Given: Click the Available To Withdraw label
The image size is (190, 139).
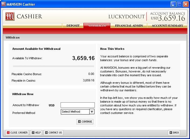Looking at the screenshot, I should pos(27,58).
